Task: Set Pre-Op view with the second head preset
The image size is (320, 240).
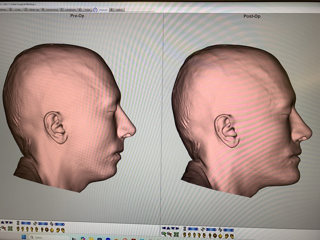Action: pos(23,229)
